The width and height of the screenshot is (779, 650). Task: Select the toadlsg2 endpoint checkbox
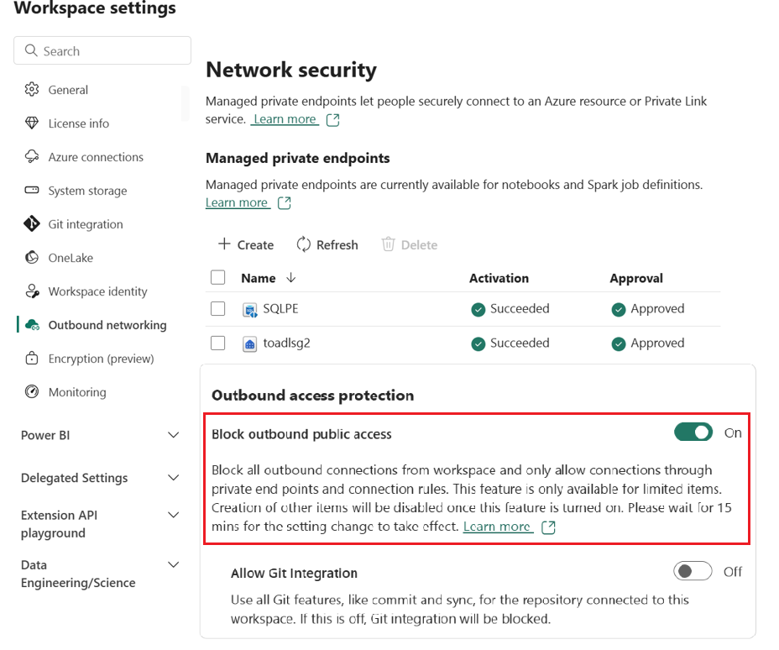217,343
